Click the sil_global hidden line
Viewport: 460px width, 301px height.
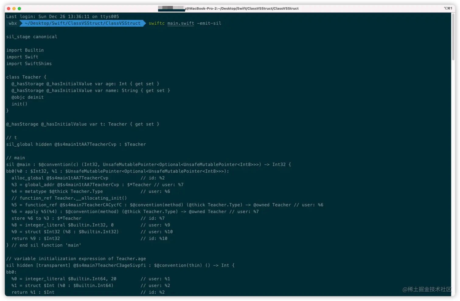76,144
